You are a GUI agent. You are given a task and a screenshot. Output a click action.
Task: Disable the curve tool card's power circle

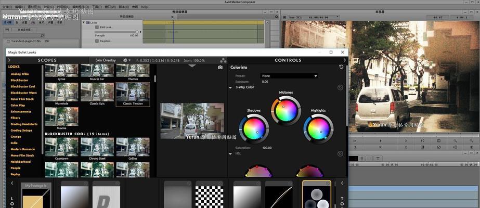tap(290, 184)
